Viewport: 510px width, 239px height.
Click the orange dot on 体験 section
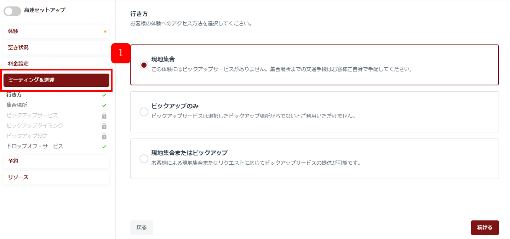[x=105, y=32]
